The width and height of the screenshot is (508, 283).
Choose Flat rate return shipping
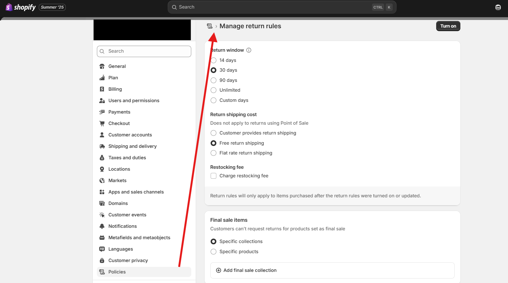pyautogui.click(x=213, y=153)
